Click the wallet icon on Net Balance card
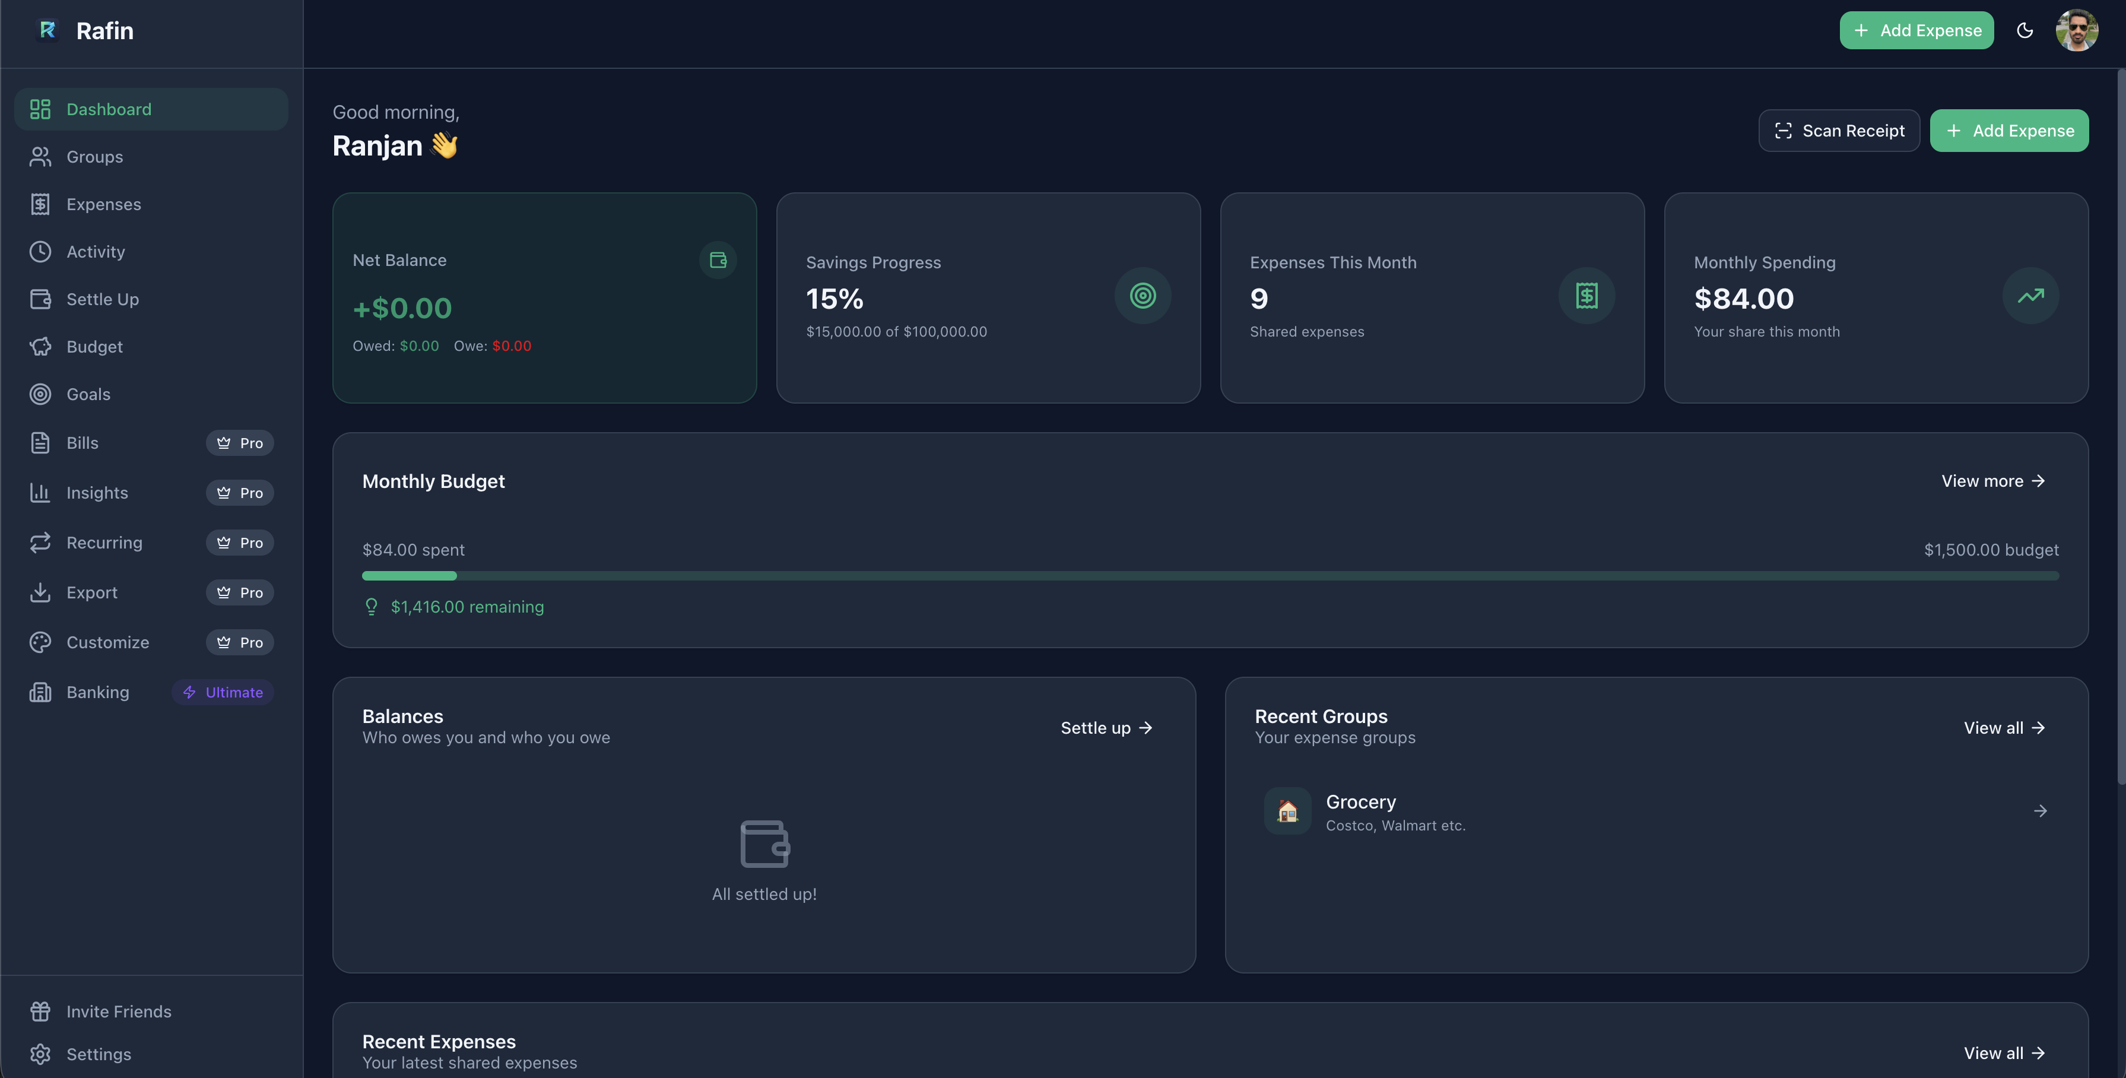 (717, 260)
